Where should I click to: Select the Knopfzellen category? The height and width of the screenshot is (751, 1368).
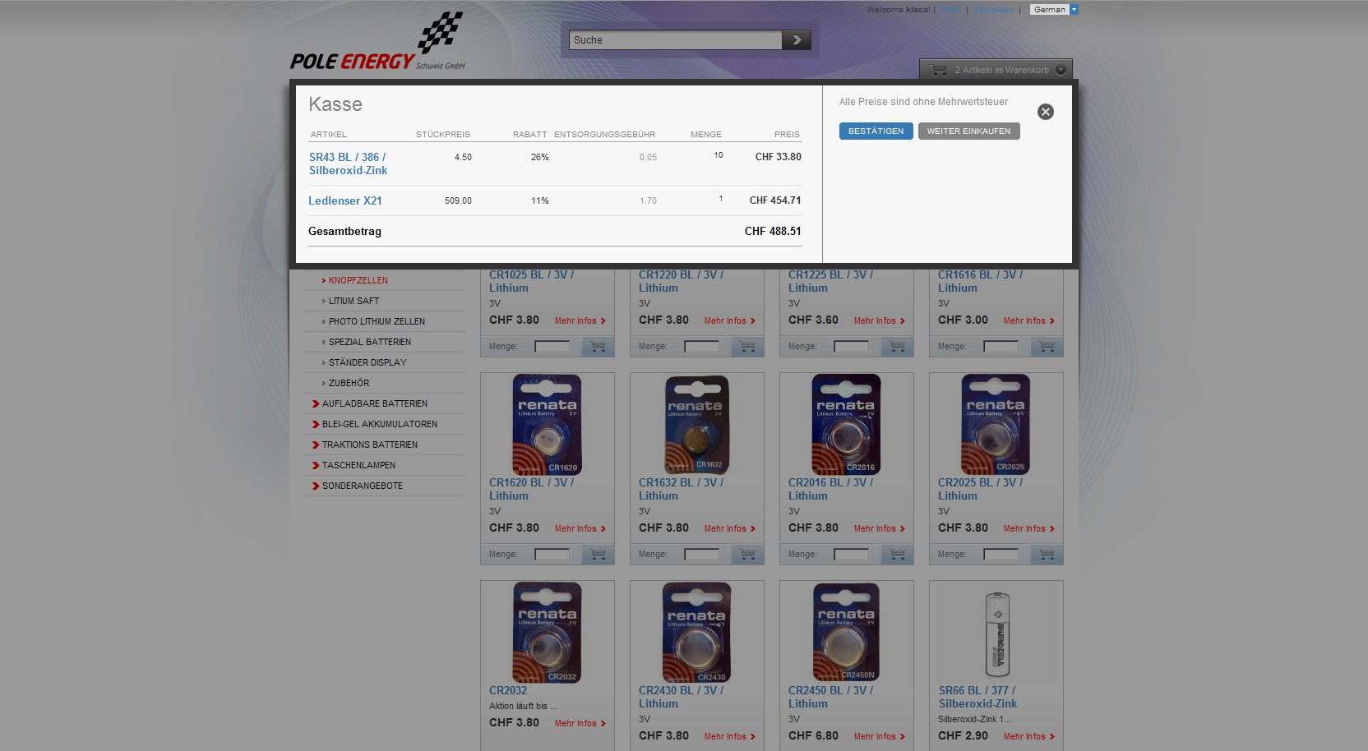(x=358, y=280)
